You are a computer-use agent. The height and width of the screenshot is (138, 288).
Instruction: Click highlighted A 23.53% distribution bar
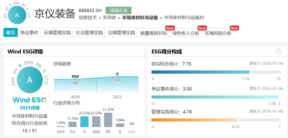pos(84,122)
